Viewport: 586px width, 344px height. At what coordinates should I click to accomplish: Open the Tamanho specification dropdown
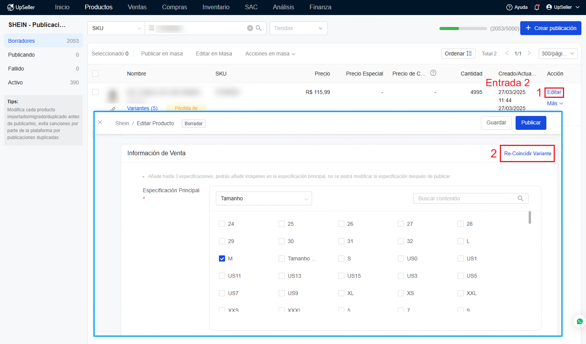point(264,198)
